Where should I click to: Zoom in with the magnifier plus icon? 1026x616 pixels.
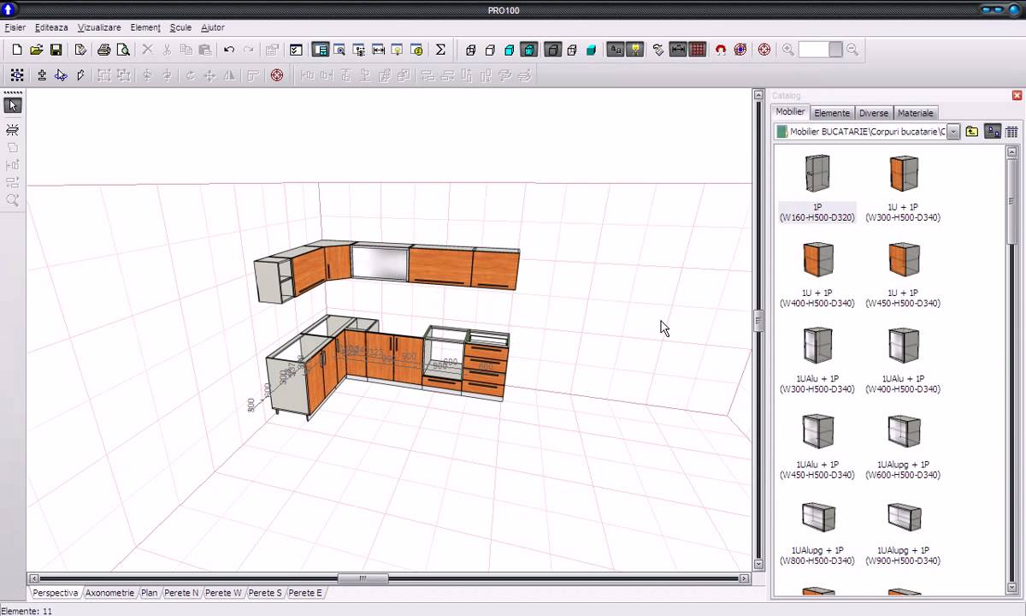tap(788, 50)
